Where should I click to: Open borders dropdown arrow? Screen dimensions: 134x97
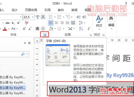64,29
